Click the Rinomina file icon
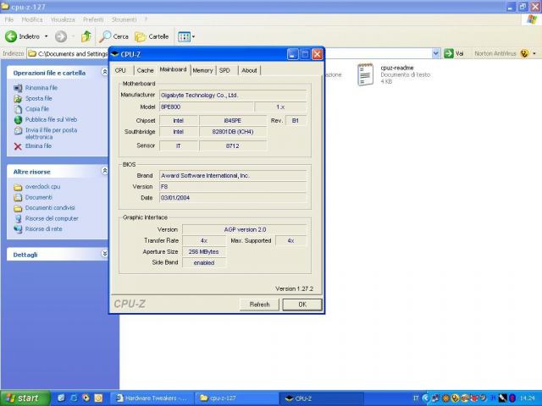This screenshot has width=542, height=406. (x=18, y=88)
